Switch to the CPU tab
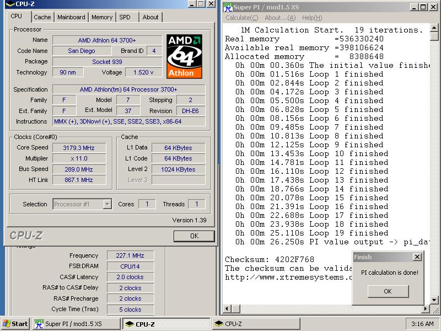 [17, 17]
